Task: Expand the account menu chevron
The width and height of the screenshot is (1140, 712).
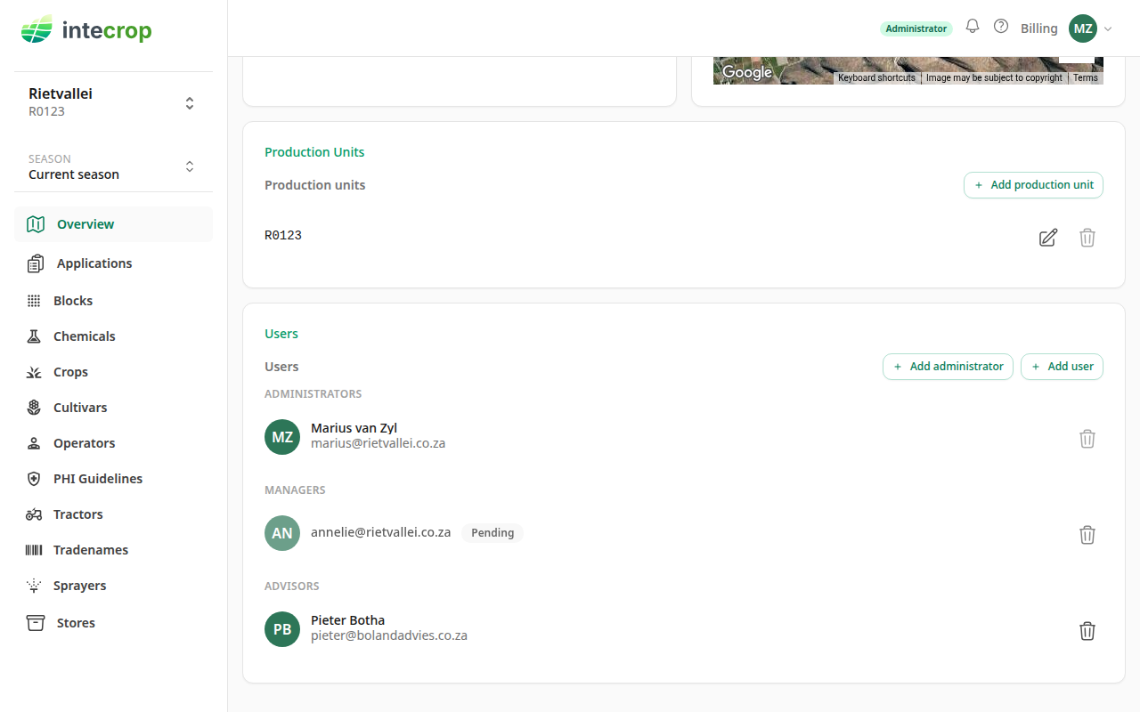Action: click(x=1108, y=29)
